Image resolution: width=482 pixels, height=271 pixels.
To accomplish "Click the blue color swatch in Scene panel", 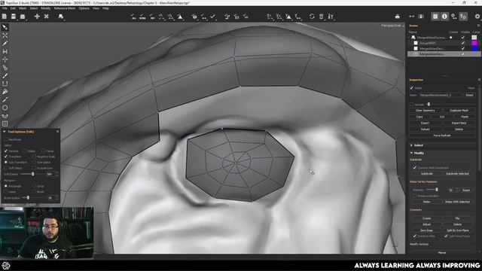I will click(x=474, y=48).
